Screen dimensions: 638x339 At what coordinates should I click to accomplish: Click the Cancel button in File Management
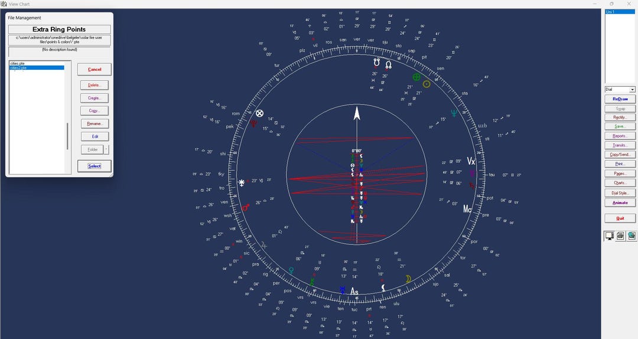point(95,69)
